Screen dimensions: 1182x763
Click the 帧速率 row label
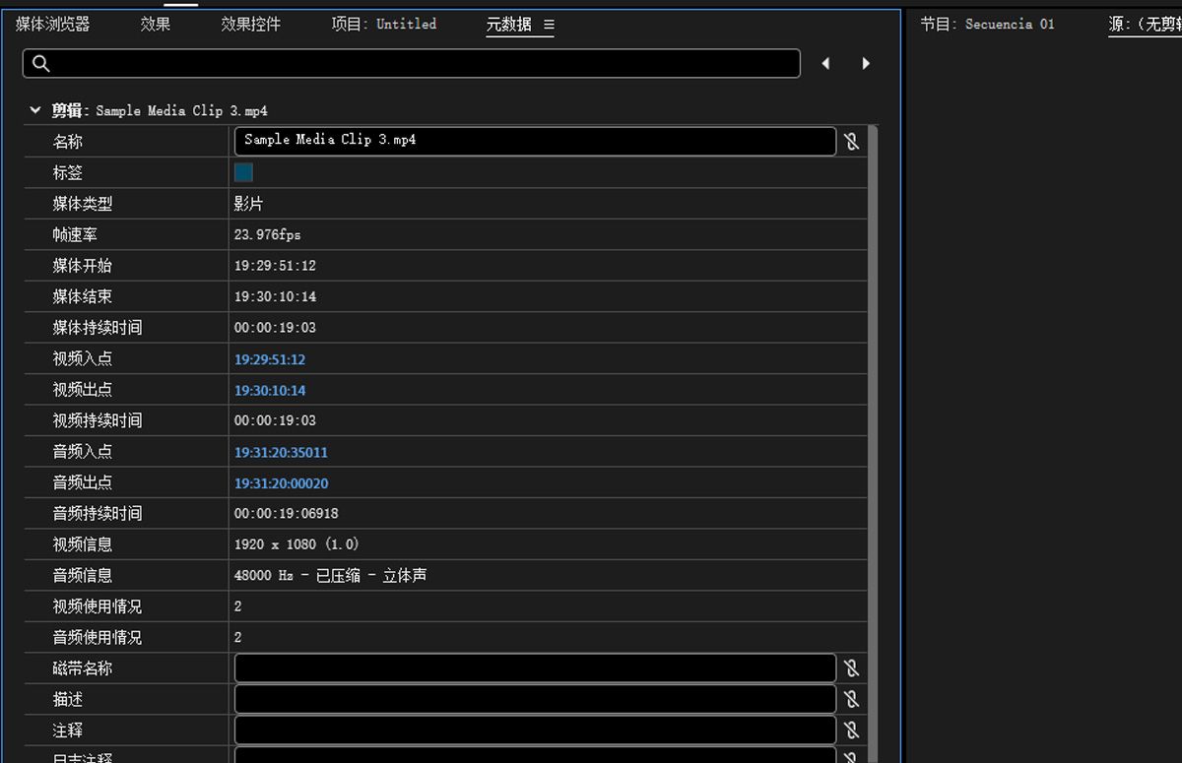coord(75,234)
